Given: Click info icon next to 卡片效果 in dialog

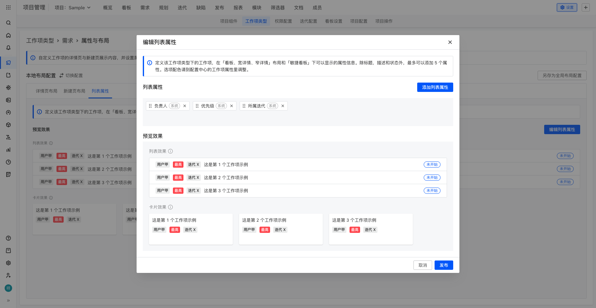Looking at the screenshot, I should coord(170,207).
